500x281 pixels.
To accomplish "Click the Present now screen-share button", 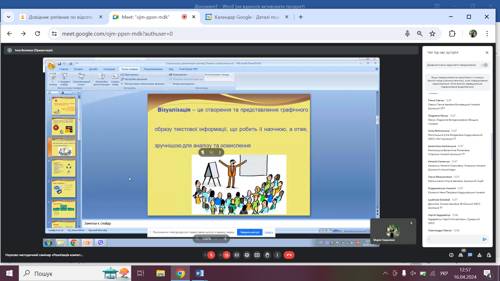I will 257,255.
